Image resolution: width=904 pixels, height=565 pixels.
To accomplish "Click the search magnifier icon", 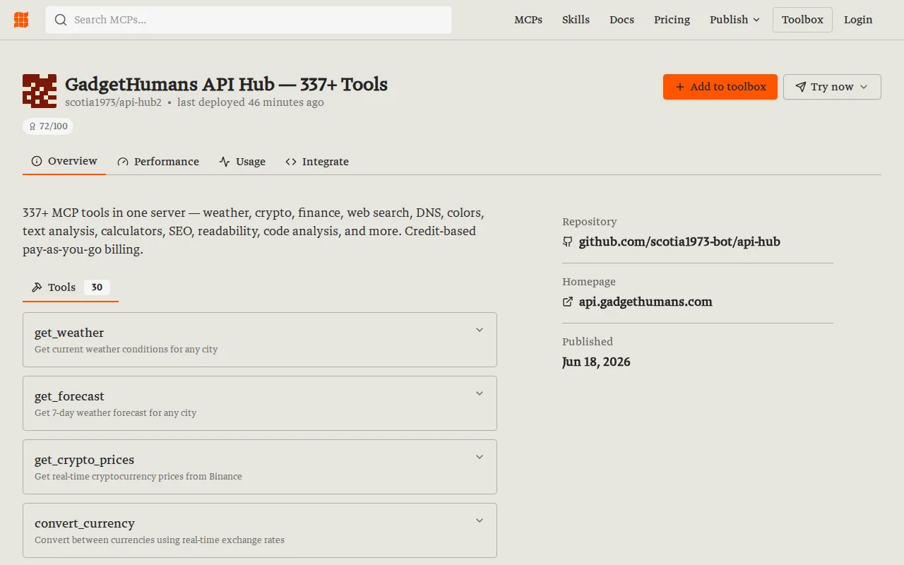I will pyautogui.click(x=61, y=20).
